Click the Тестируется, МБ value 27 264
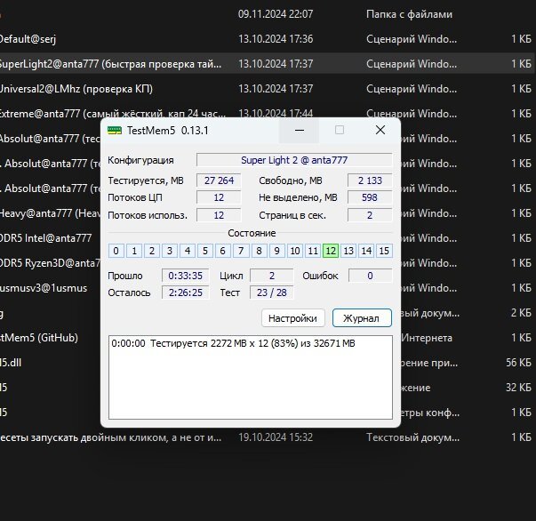The height and width of the screenshot is (521, 536). click(219, 180)
